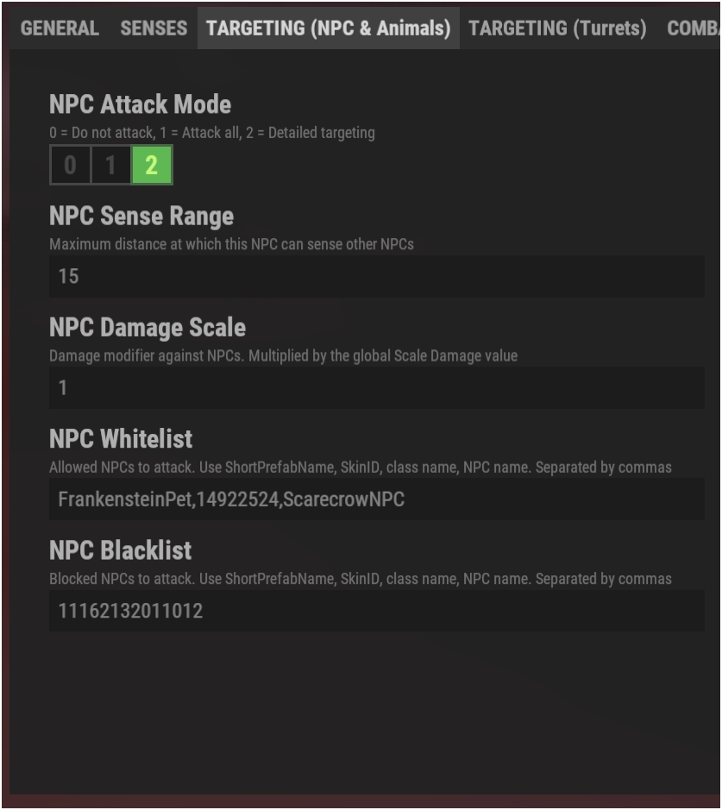Click the NPC Sense Range input field
Screen dimensions: 722x810
[377, 276]
